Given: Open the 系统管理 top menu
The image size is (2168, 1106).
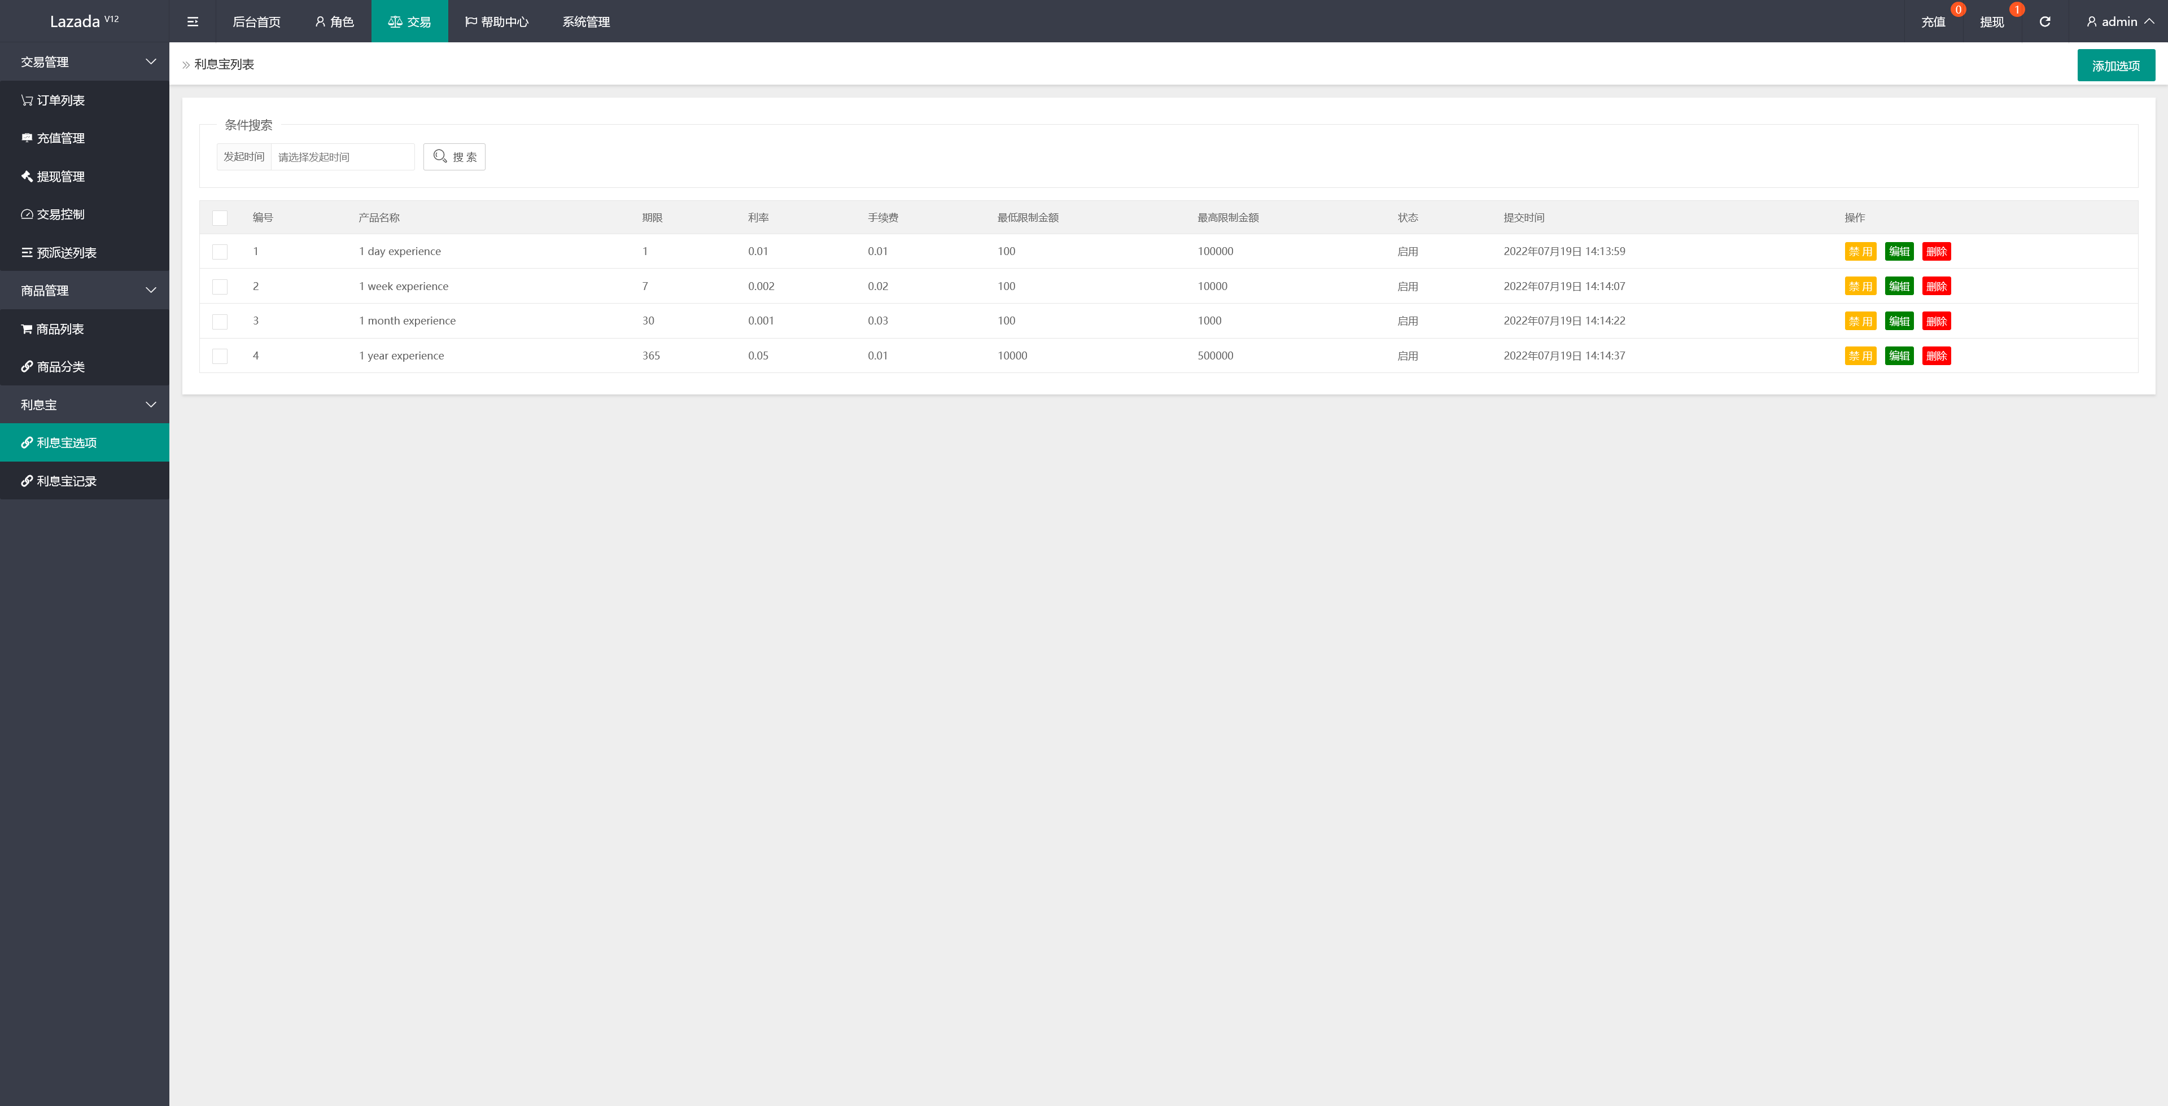Looking at the screenshot, I should point(586,22).
